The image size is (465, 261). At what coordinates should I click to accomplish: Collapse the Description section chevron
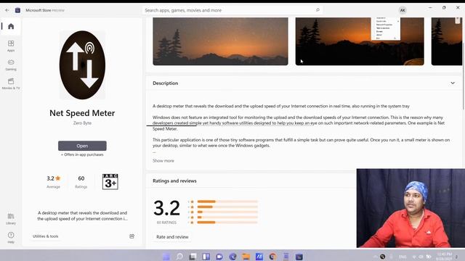pyautogui.click(x=453, y=83)
